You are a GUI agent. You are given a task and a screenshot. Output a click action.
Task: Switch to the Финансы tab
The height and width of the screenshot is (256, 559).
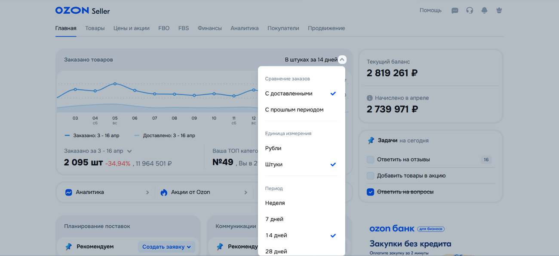coord(209,28)
